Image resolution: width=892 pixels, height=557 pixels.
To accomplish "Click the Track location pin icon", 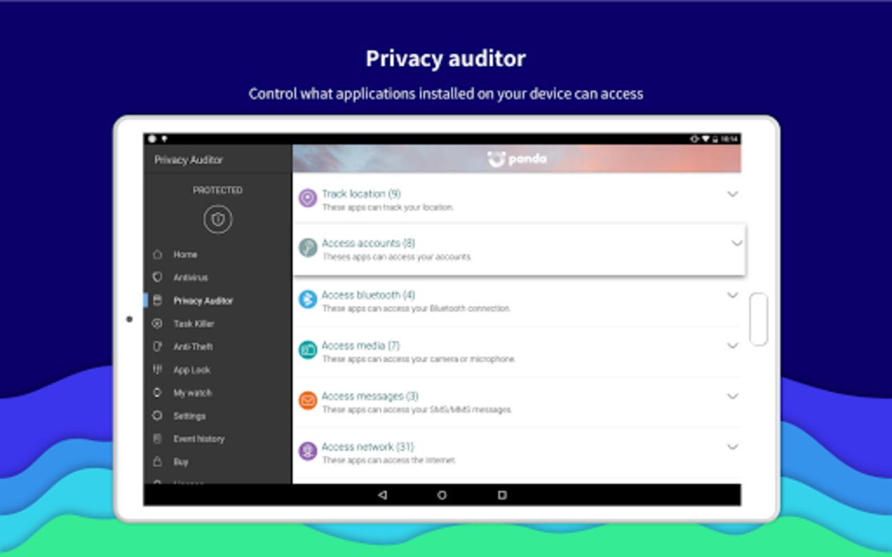I will (307, 198).
